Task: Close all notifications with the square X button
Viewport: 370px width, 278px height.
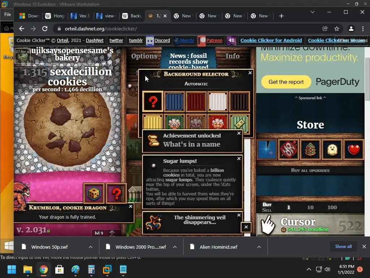Action: coord(246,227)
